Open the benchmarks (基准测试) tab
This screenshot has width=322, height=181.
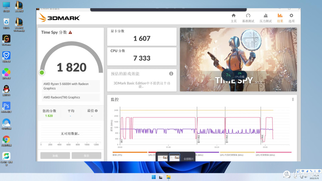click(248, 18)
